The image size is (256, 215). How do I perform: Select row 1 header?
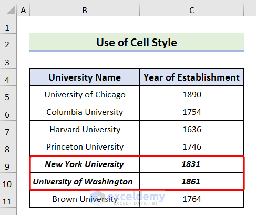(x=8, y=25)
